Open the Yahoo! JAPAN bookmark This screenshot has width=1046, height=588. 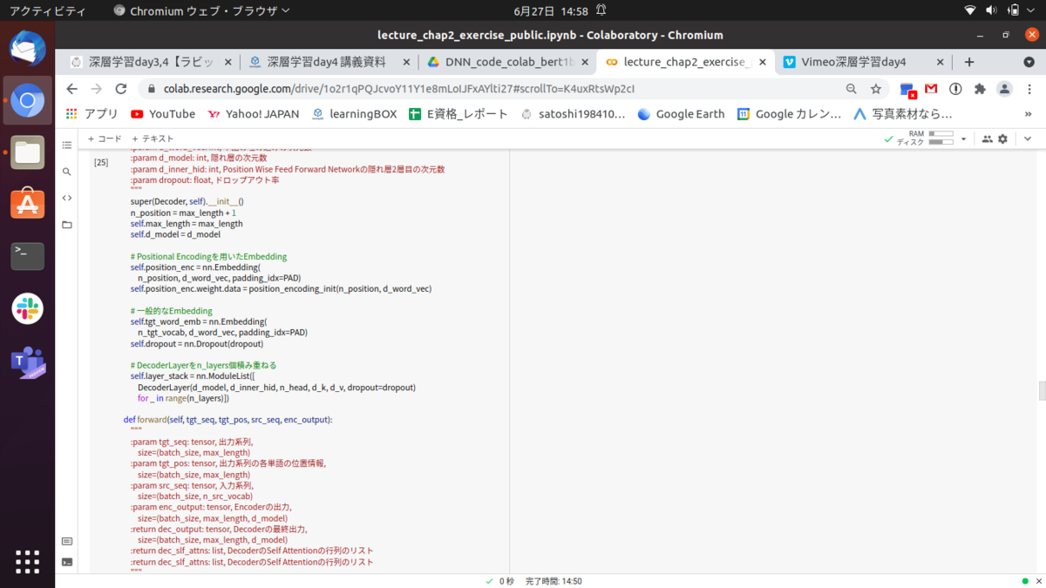pyautogui.click(x=253, y=114)
